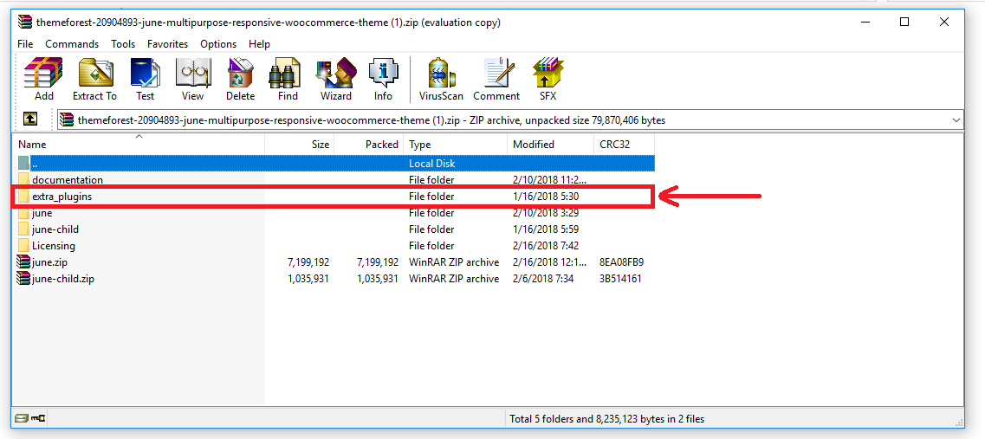Click CRC32 value 8EA08FB9

pyautogui.click(x=621, y=261)
